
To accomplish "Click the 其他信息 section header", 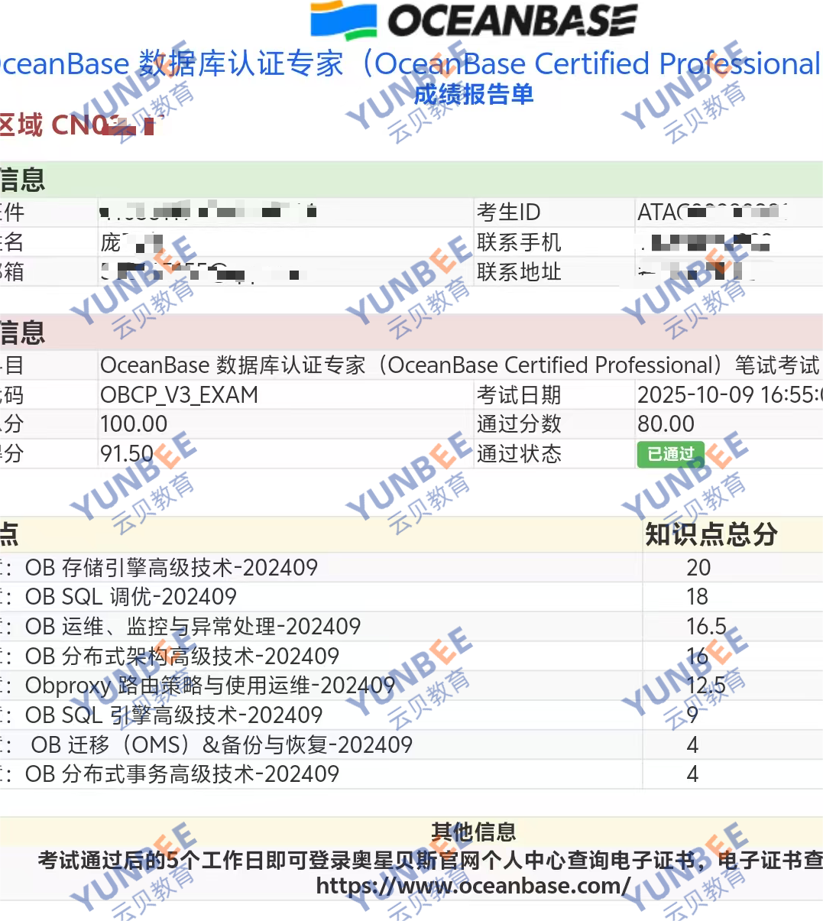I will tap(473, 832).
